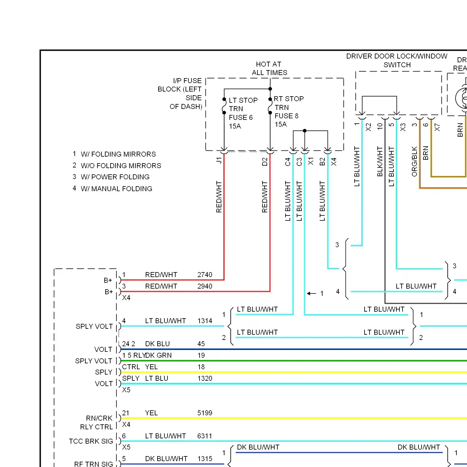Click the "X5" connector label below row 1320
This screenshot has width=467, height=467.
[x=126, y=390]
